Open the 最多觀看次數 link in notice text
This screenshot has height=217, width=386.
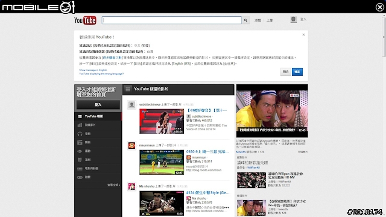pyautogui.click(x=113, y=58)
